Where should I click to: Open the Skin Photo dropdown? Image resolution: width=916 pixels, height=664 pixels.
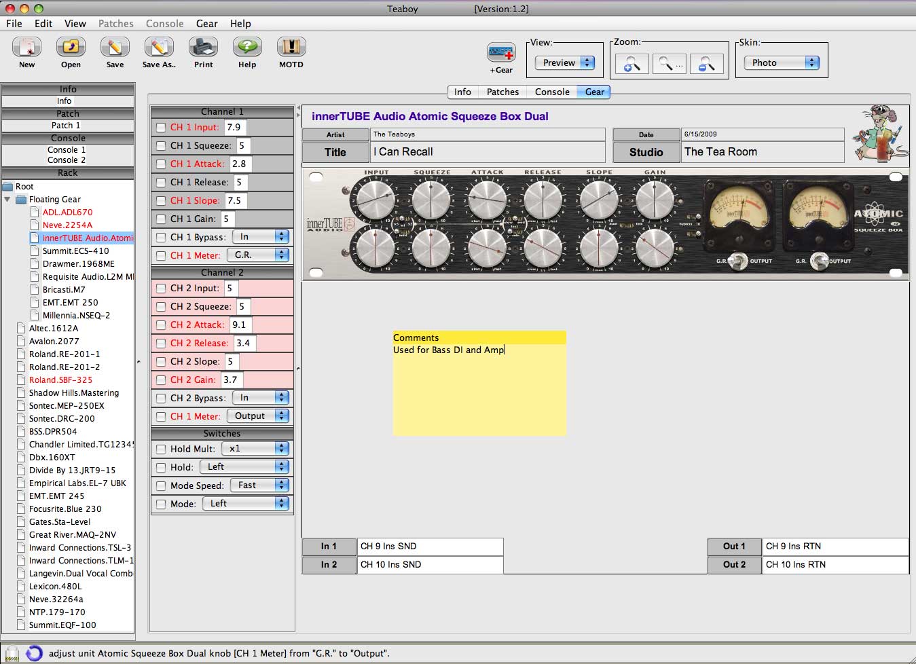point(782,62)
